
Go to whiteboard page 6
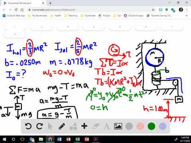point(146,27)
